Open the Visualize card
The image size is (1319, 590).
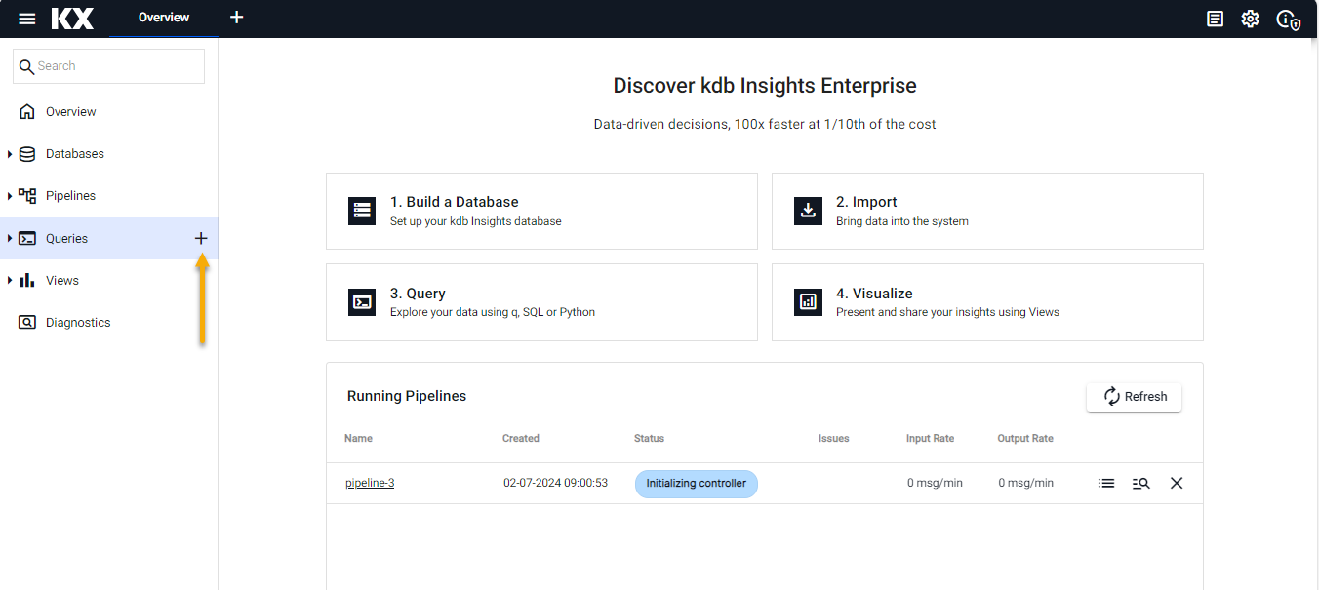click(x=987, y=302)
